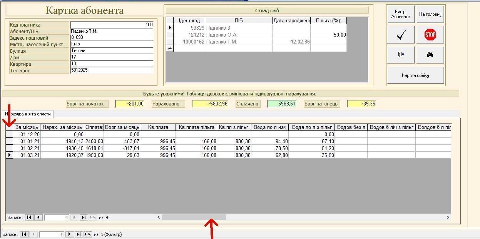Click the right scroll arrow of charges table
Viewport: 480px width, 239px height.
pyautogui.click(x=448, y=217)
